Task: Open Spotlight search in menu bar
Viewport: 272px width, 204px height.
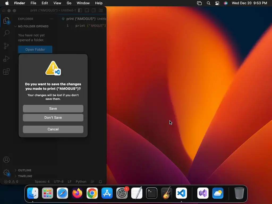Action: pyautogui.click(x=209, y=3)
